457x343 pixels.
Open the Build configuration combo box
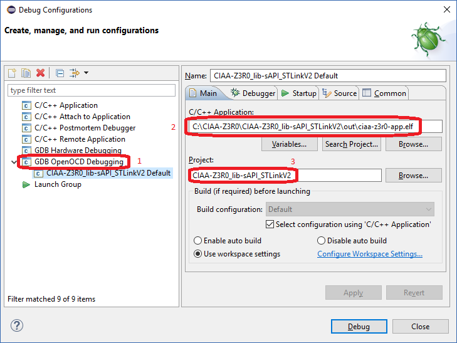tap(350, 209)
